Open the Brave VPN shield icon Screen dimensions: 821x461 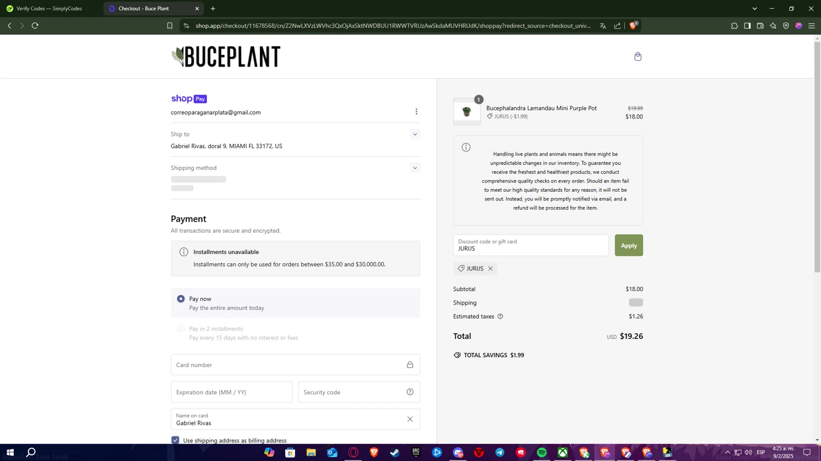[786, 26]
